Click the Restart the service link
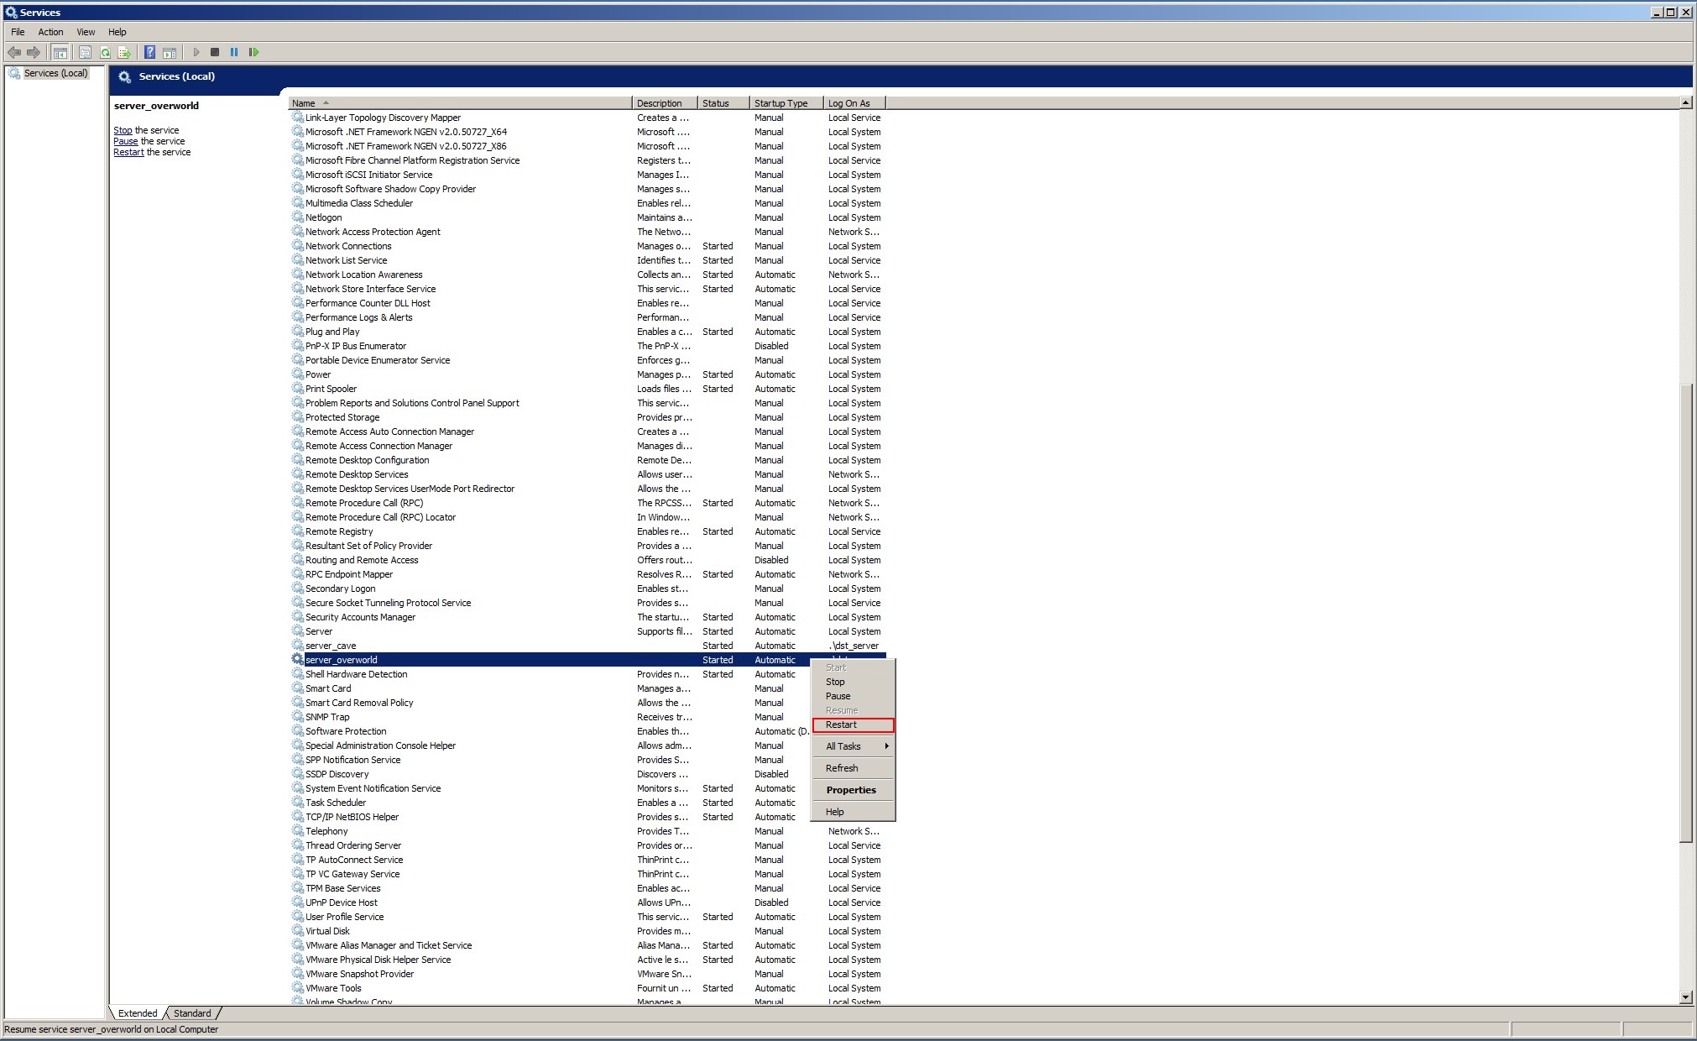 point(128,152)
